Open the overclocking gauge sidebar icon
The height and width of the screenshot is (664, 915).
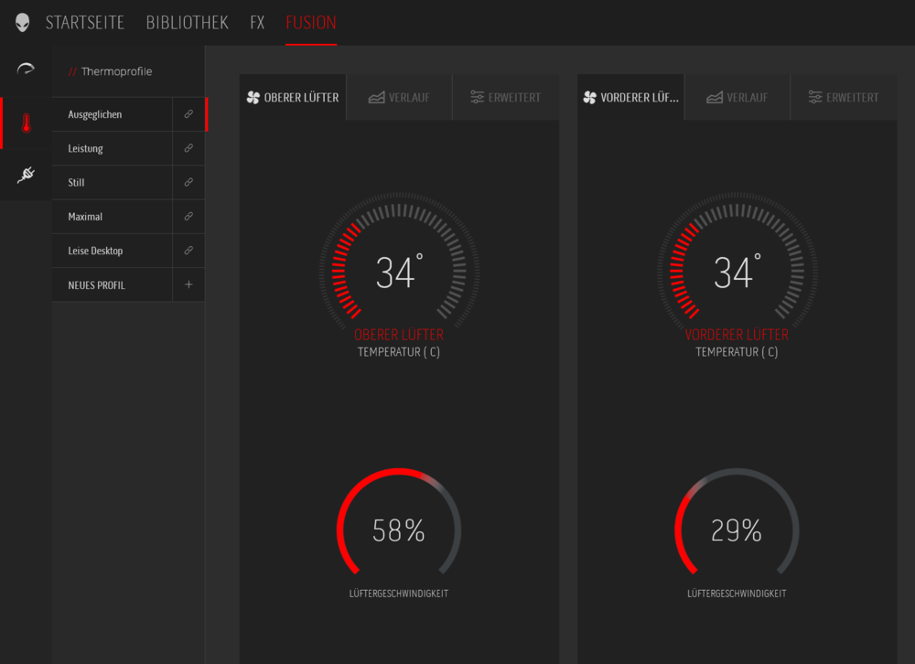26,70
